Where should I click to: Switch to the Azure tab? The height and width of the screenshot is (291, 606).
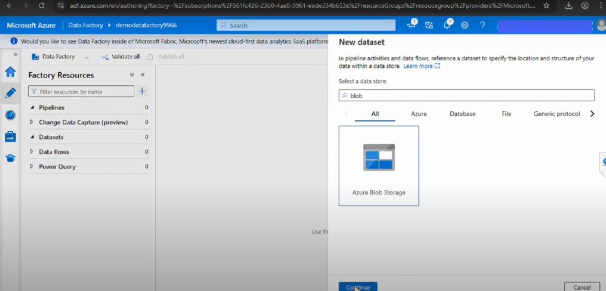[x=418, y=114]
